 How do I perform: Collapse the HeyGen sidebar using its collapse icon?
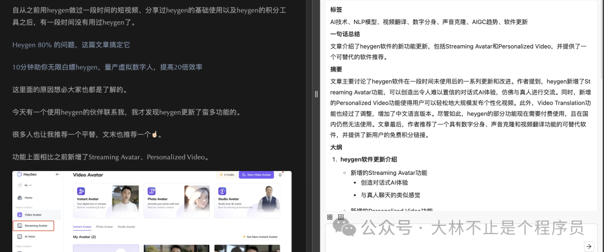58,174
